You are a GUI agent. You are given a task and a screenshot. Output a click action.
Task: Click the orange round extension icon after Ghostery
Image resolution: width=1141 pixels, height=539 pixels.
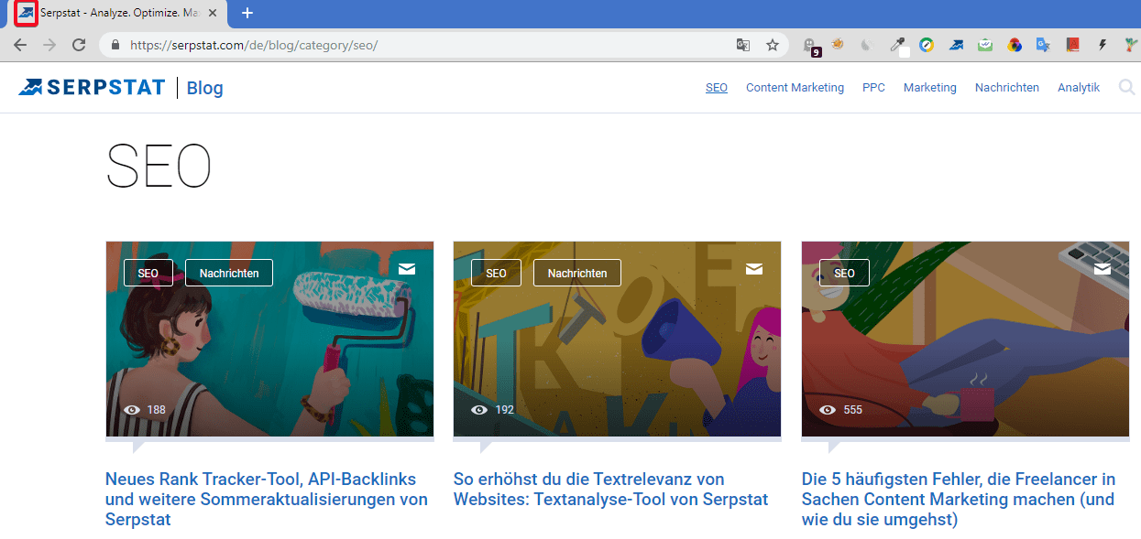[838, 44]
